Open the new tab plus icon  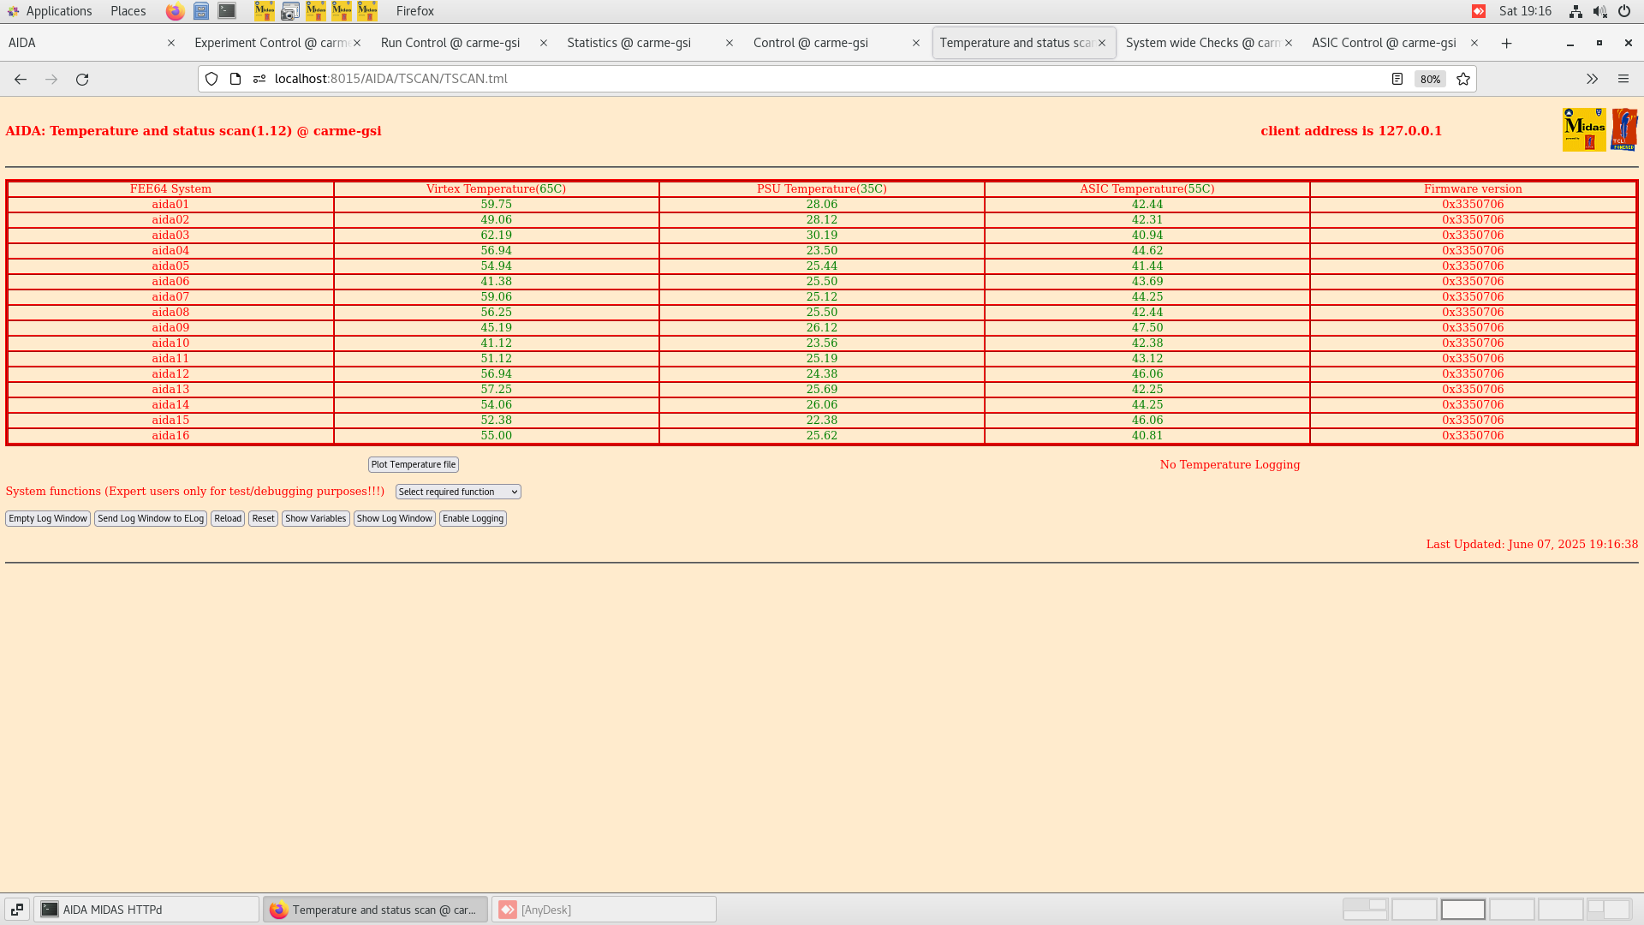(x=1507, y=43)
